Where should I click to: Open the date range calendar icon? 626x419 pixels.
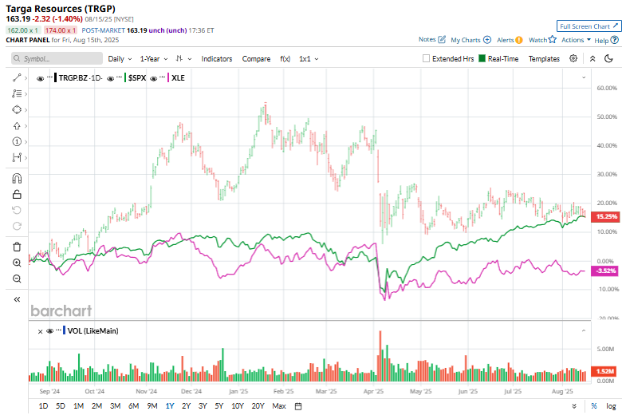coord(297,406)
